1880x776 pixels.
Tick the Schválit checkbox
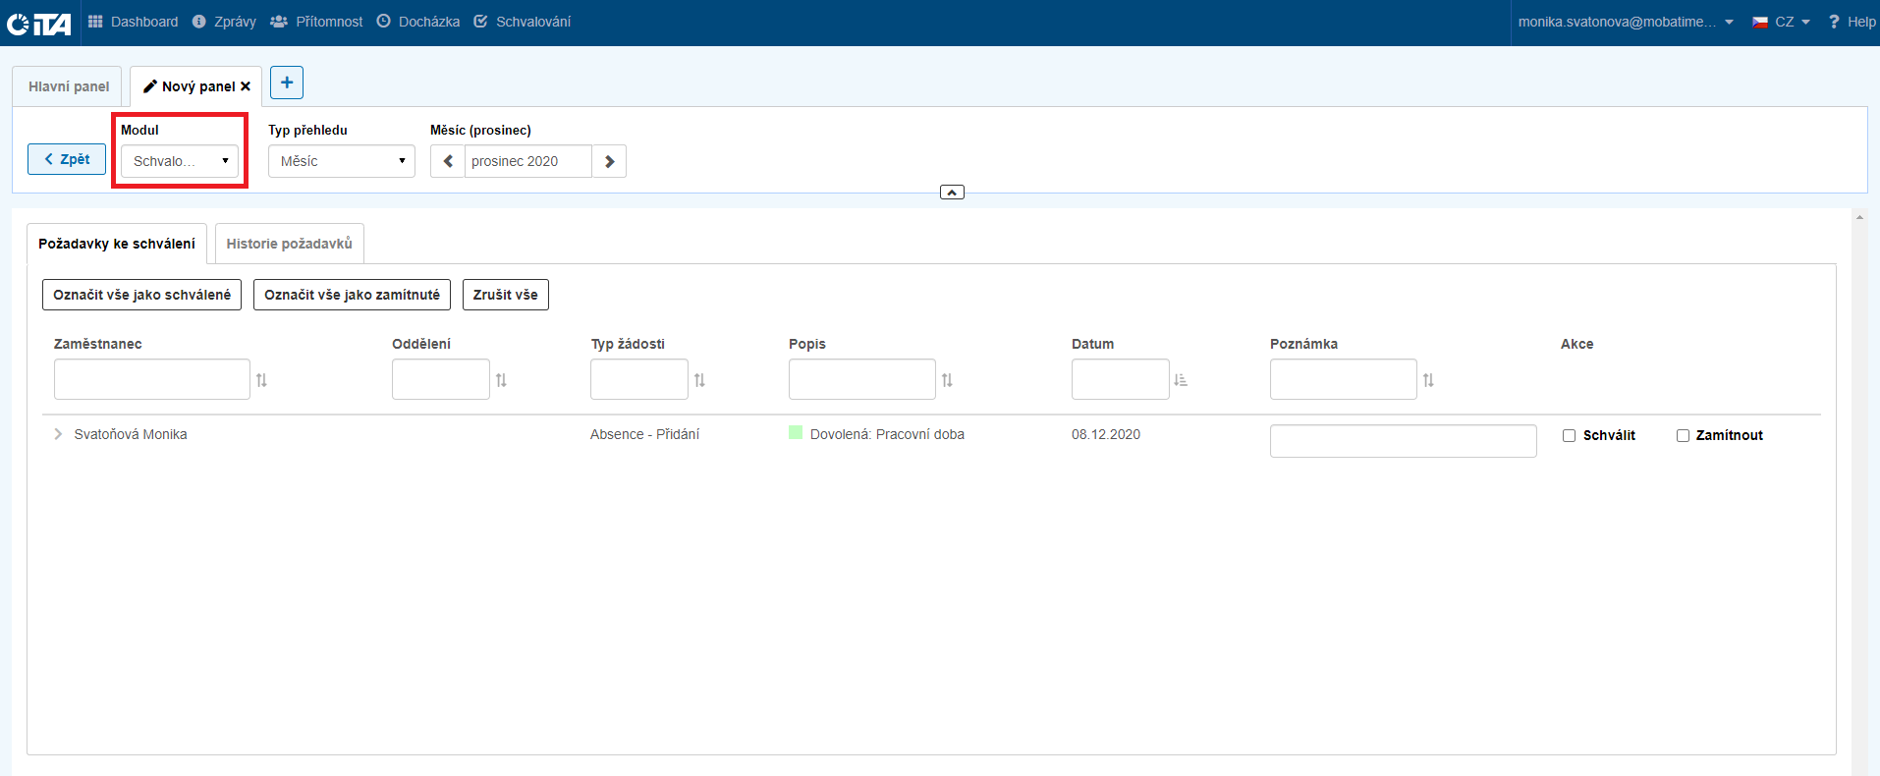tap(1569, 435)
